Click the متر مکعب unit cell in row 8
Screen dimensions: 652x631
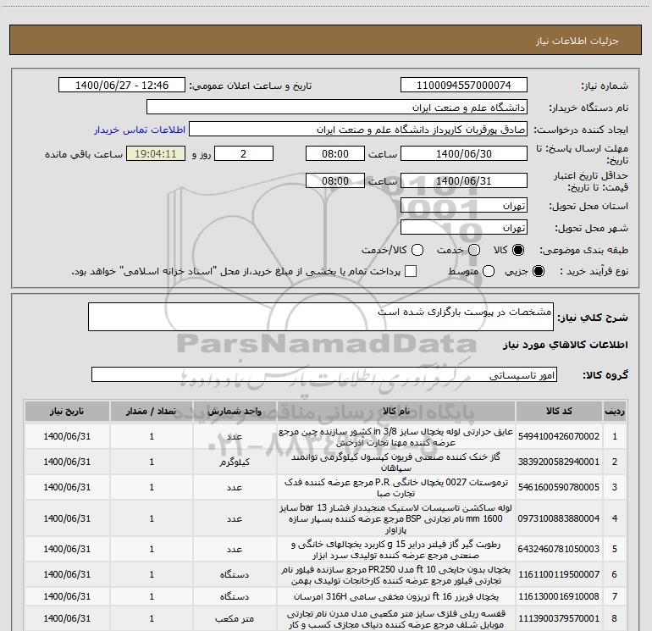click(235, 619)
